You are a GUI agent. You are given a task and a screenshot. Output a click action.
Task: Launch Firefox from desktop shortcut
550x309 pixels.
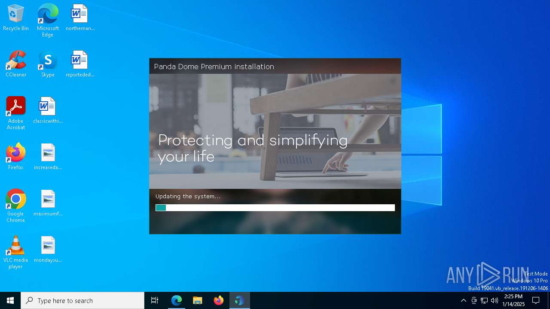coord(16,157)
